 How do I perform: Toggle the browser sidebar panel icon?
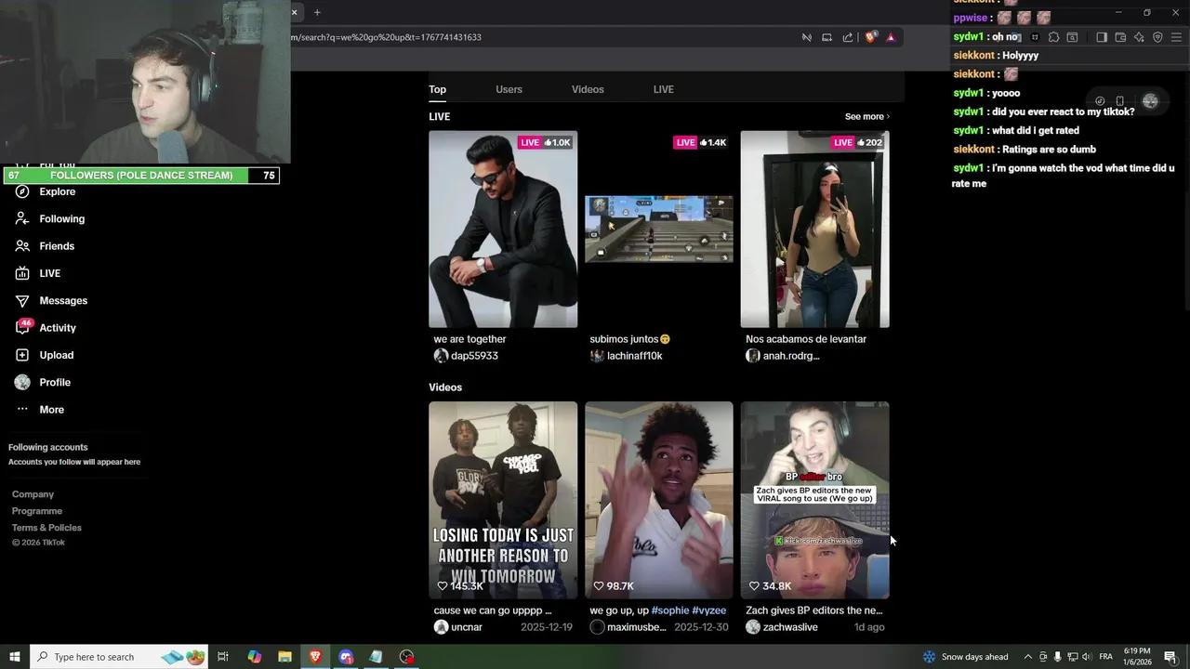pos(1102,37)
